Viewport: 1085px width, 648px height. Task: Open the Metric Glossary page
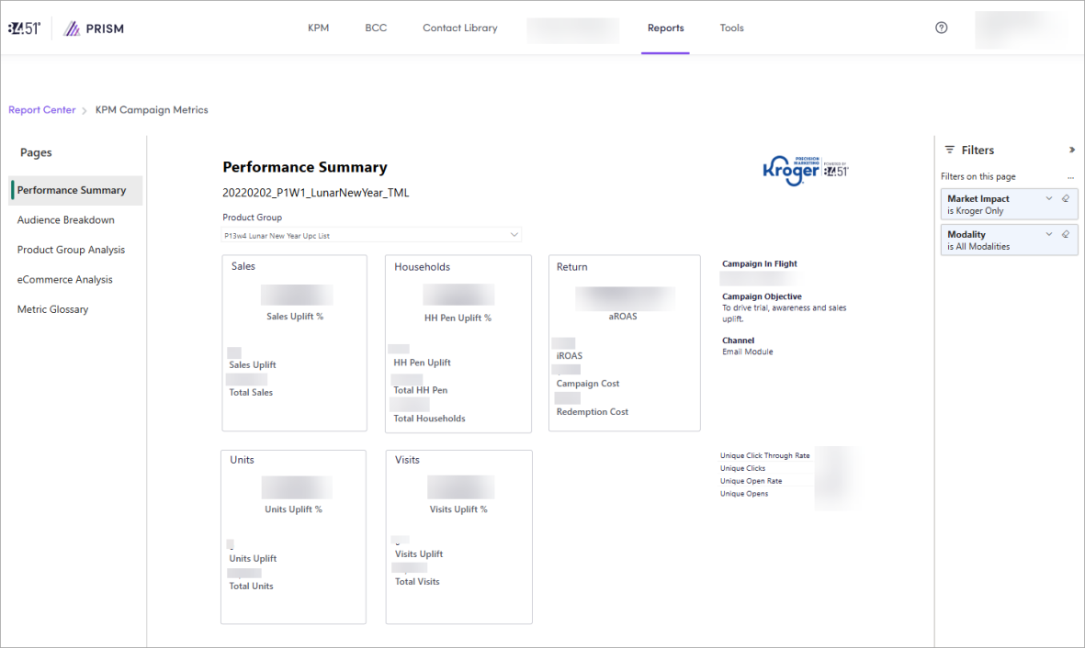(53, 309)
